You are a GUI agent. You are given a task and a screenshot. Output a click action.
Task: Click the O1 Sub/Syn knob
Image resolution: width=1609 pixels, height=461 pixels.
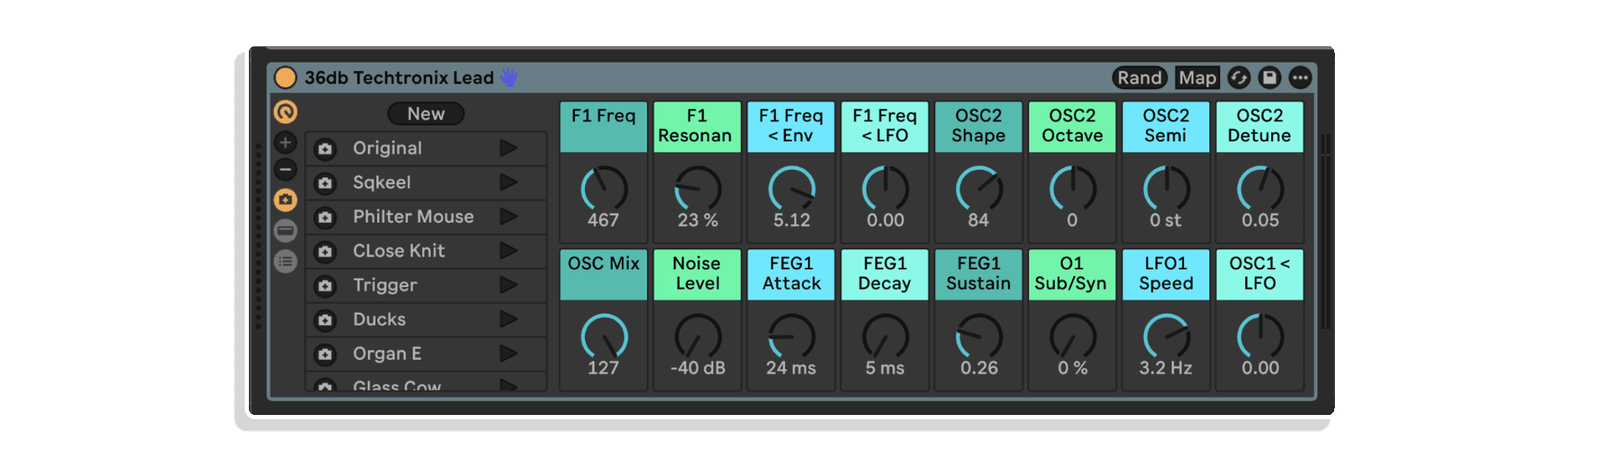tap(1073, 337)
